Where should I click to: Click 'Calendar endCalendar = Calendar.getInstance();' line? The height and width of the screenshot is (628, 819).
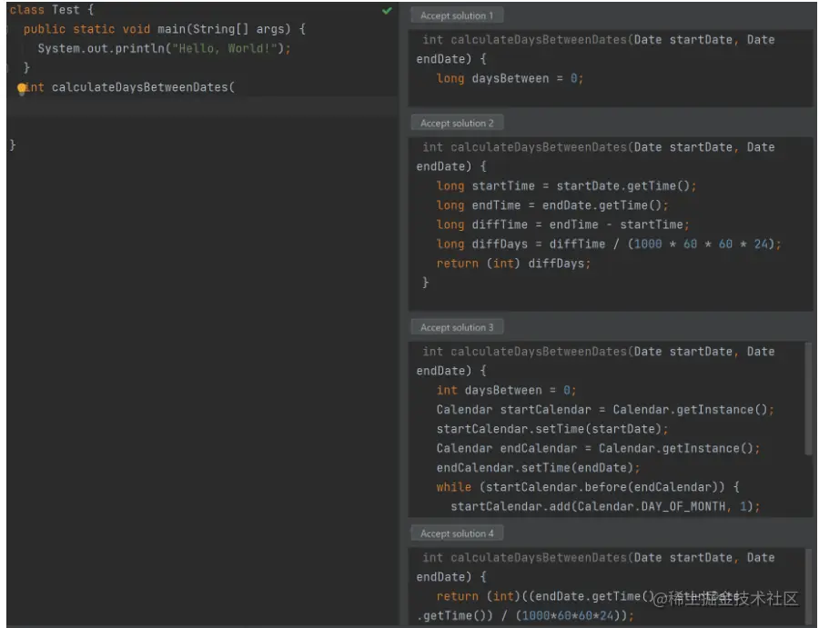[598, 448]
